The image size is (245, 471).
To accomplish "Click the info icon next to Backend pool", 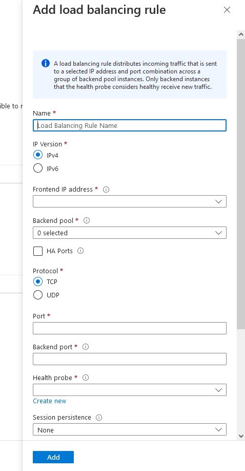I will click(x=86, y=220).
